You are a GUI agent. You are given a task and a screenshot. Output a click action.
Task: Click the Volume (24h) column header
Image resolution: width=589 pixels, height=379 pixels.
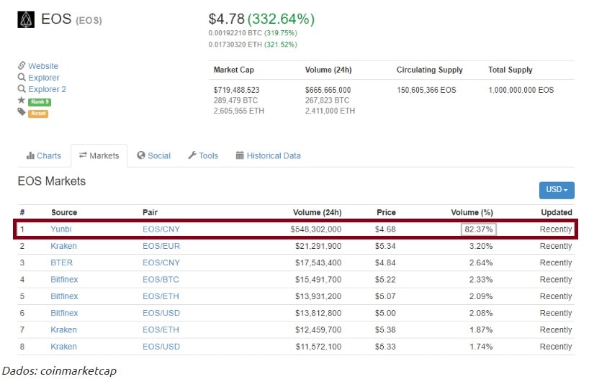coord(317,212)
